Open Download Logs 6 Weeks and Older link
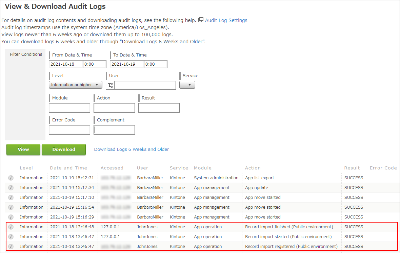This screenshot has width=400, height=253. pyautogui.click(x=132, y=149)
